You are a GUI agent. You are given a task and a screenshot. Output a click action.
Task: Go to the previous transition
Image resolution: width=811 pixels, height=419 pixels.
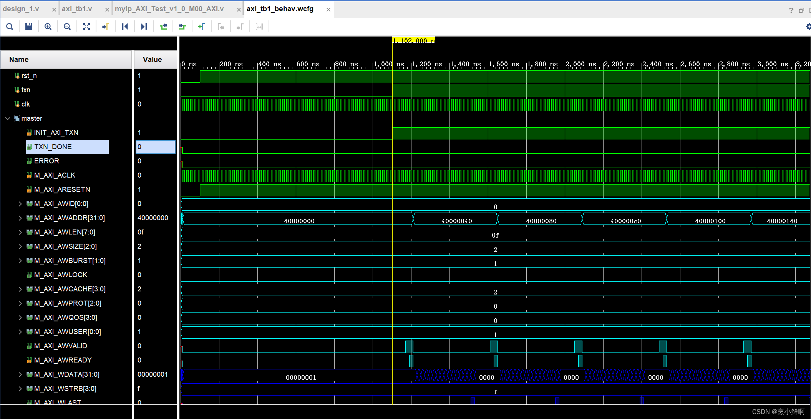point(163,27)
